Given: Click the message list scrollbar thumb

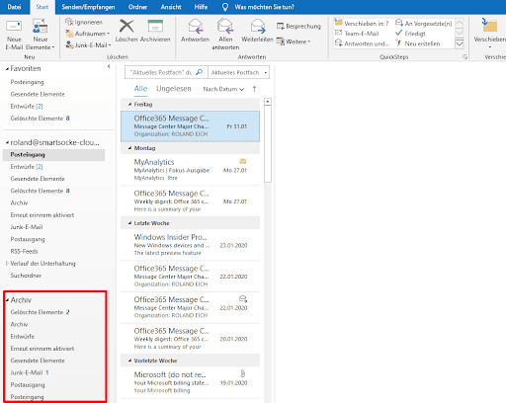Looking at the screenshot, I should click(x=268, y=143).
